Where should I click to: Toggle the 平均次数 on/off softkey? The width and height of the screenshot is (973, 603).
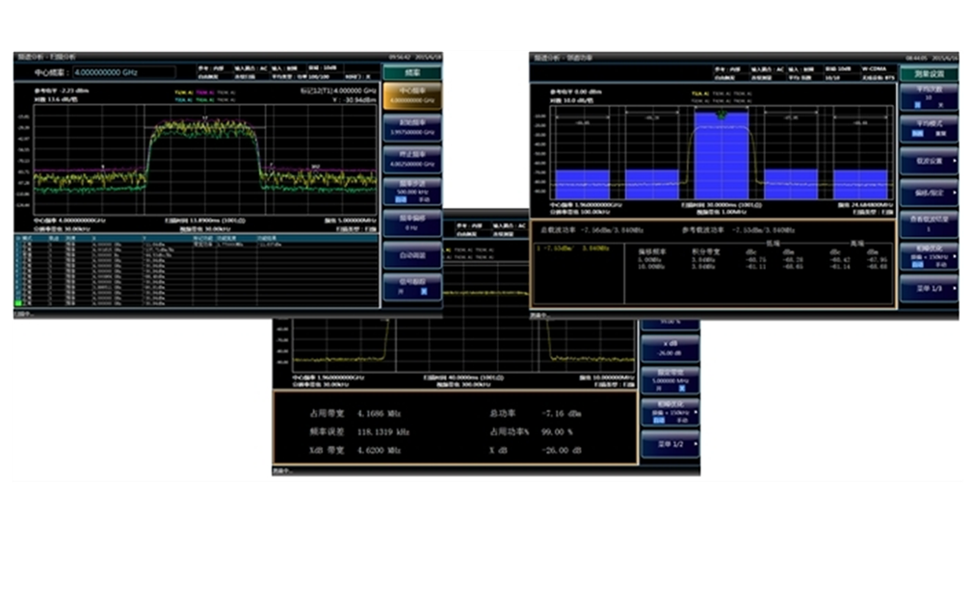click(x=928, y=97)
